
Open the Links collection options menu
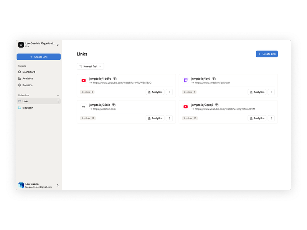58,101
